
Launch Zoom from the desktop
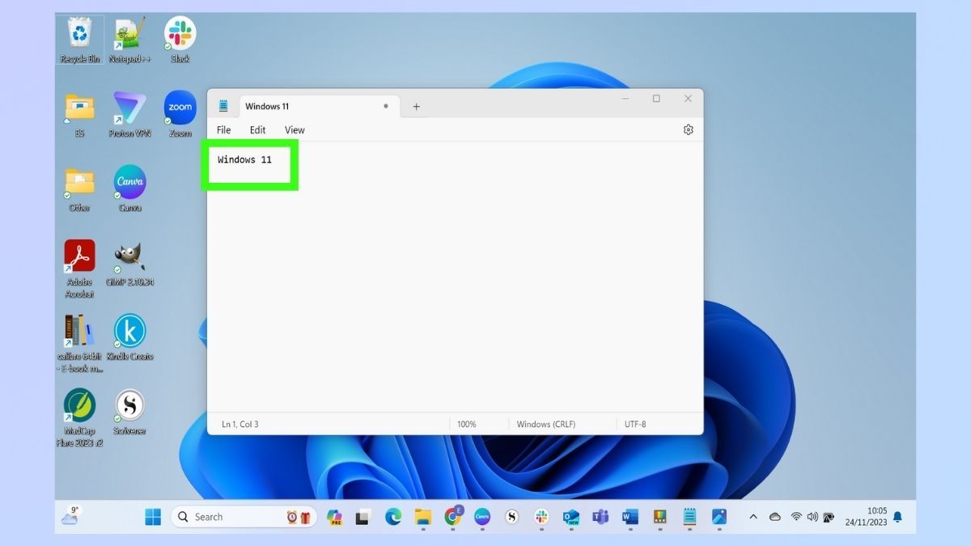tap(180, 109)
